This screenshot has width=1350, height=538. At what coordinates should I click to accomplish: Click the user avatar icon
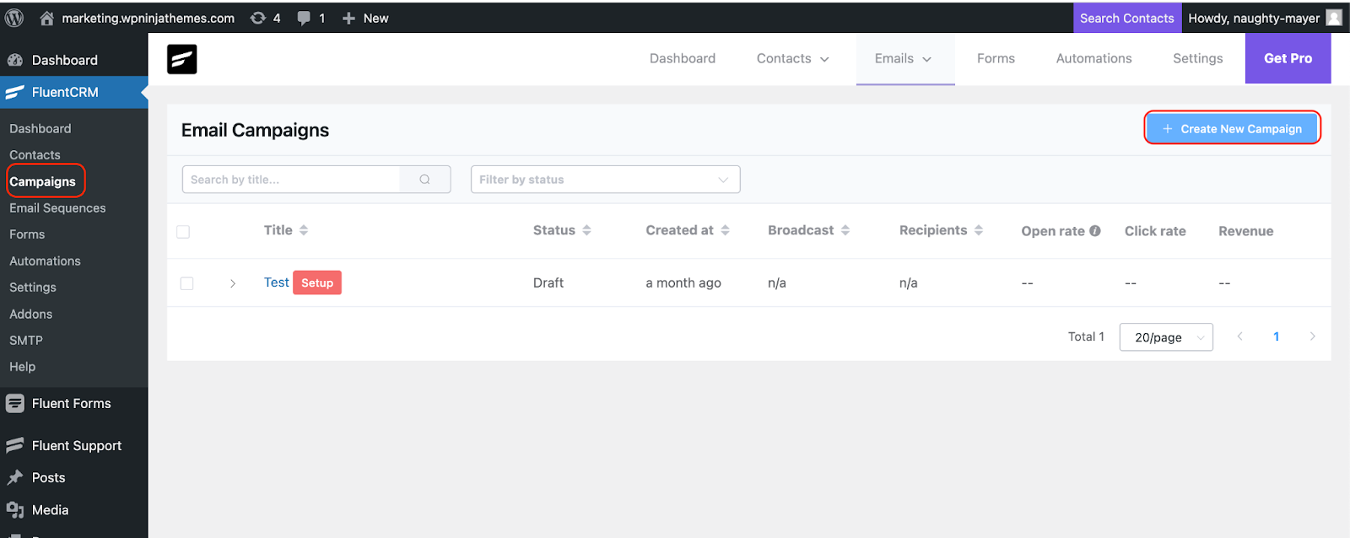tap(1334, 18)
